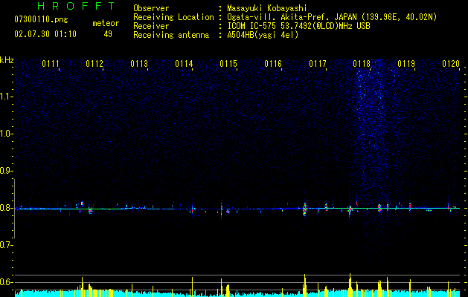
Task: Click the 0.7 kHz axis label
Action: tap(6, 245)
